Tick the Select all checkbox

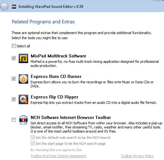tap(14, 46)
